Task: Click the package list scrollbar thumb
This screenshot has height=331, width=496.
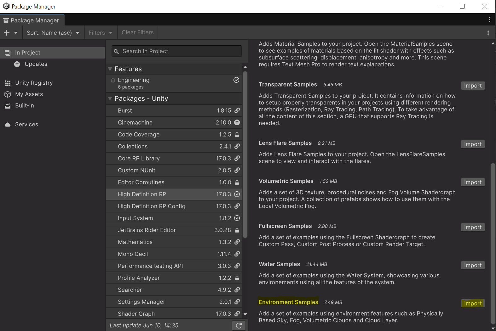Action: pos(245,154)
